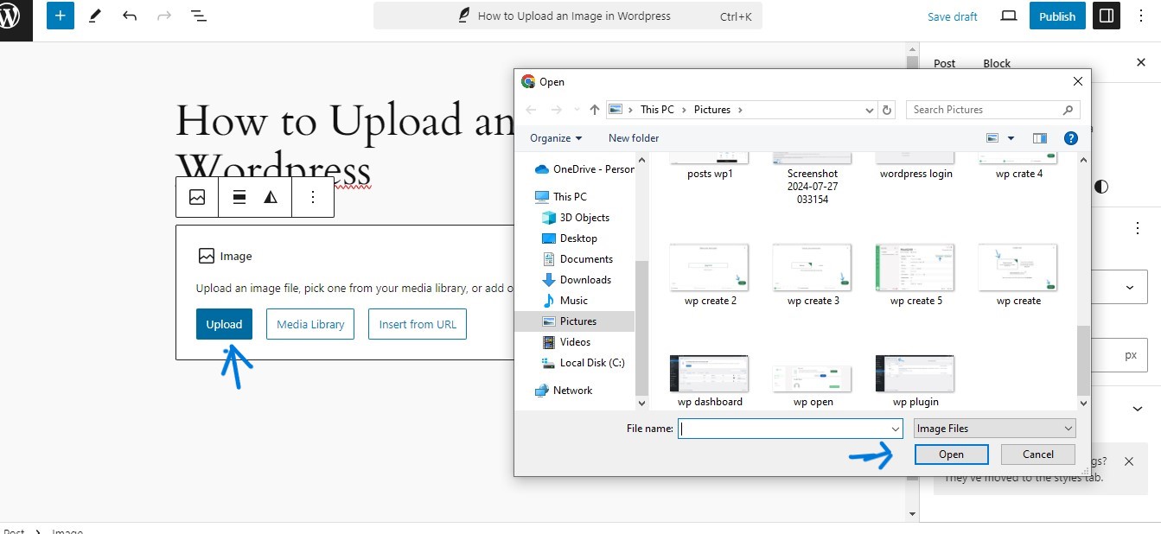Select Network in the navigation pane
This screenshot has width=1161, height=534.
[x=564, y=390]
